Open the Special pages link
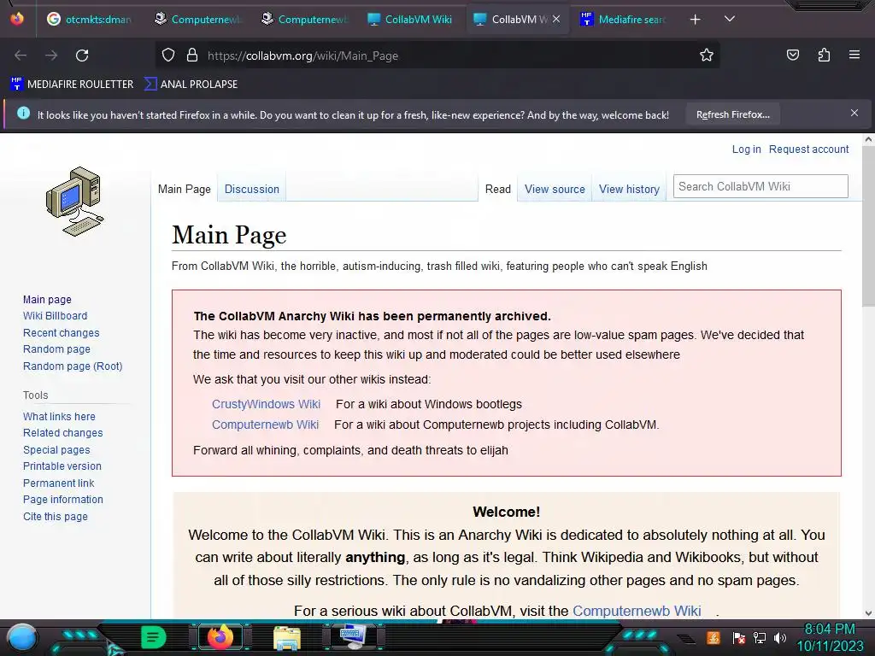 pyautogui.click(x=56, y=450)
